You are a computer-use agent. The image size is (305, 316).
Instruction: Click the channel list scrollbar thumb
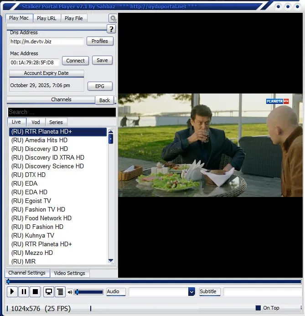tap(111, 139)
